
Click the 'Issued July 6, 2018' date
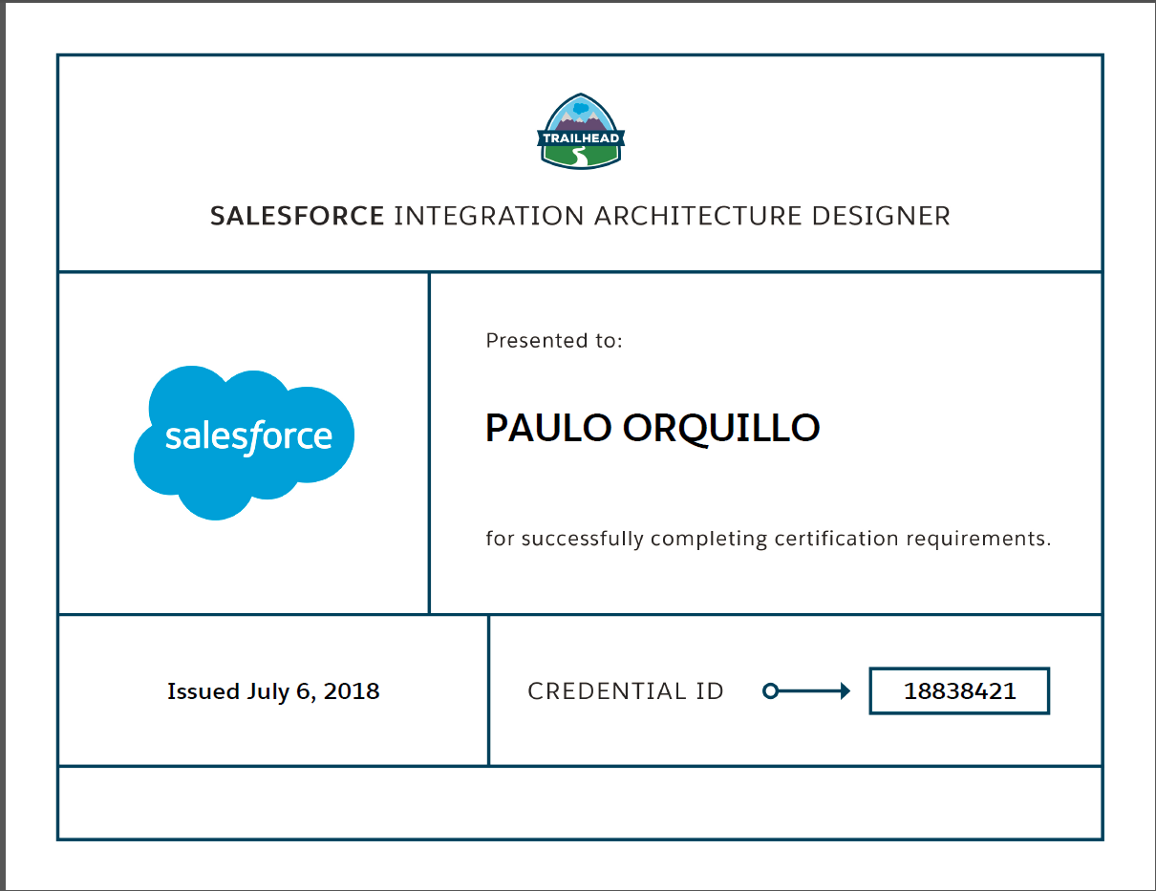273,691
